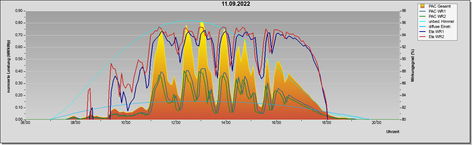Click the 14:00 time axis tick
This screenshot has height=145, width=472.
[226, 123]
